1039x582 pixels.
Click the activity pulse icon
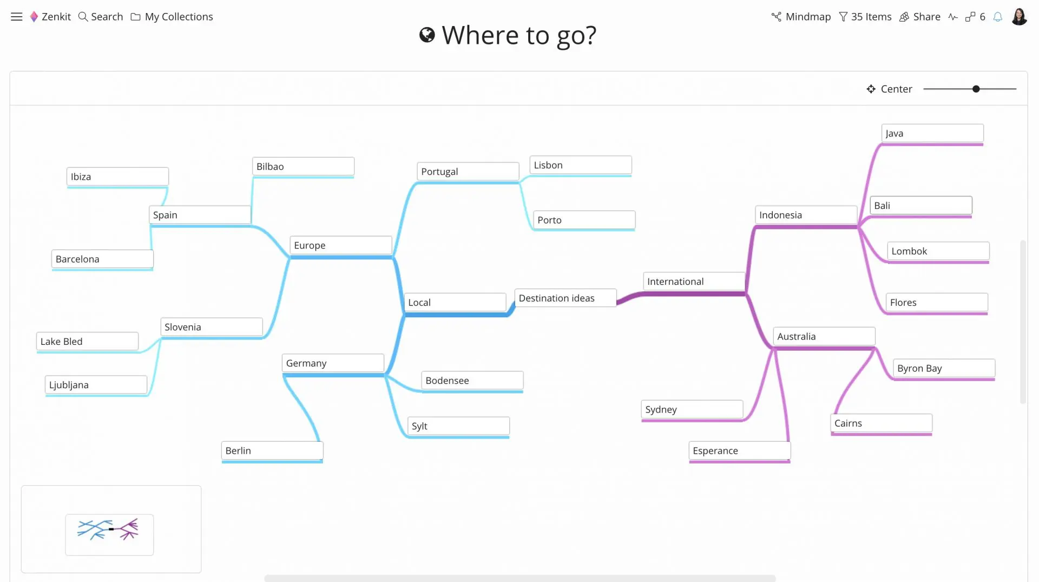pos(953,17)
